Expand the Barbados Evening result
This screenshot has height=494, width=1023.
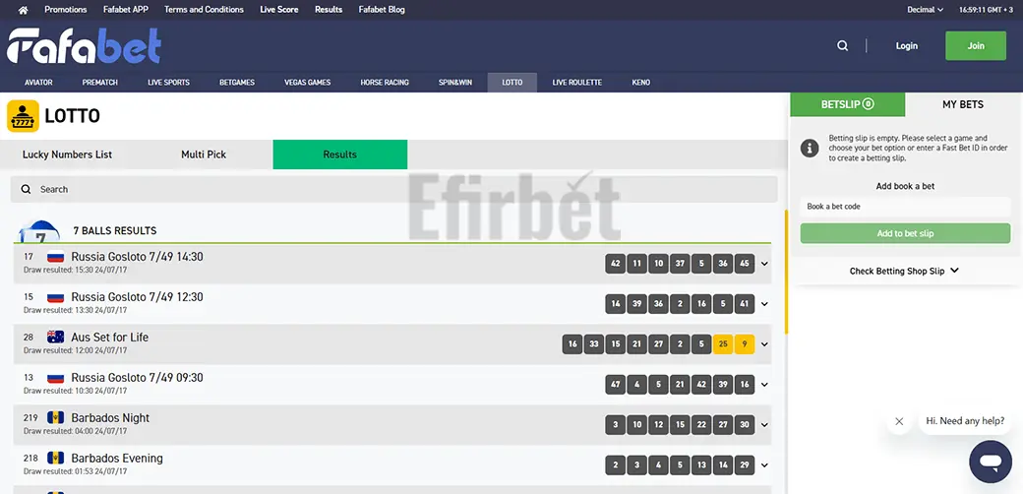pos(764,465)
